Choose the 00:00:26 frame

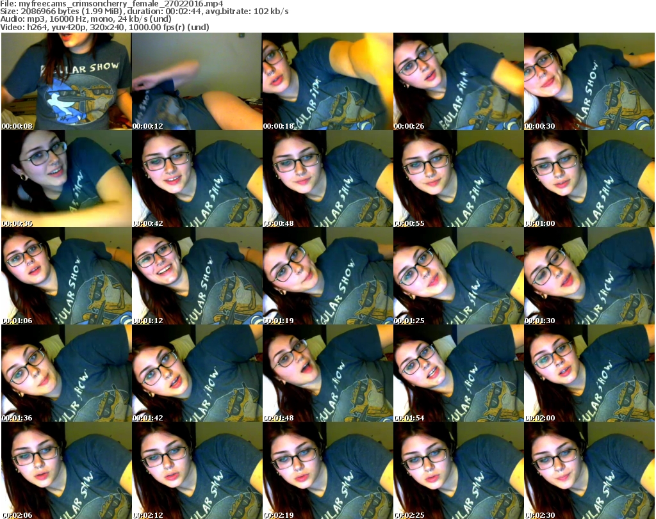coord(458,81)
